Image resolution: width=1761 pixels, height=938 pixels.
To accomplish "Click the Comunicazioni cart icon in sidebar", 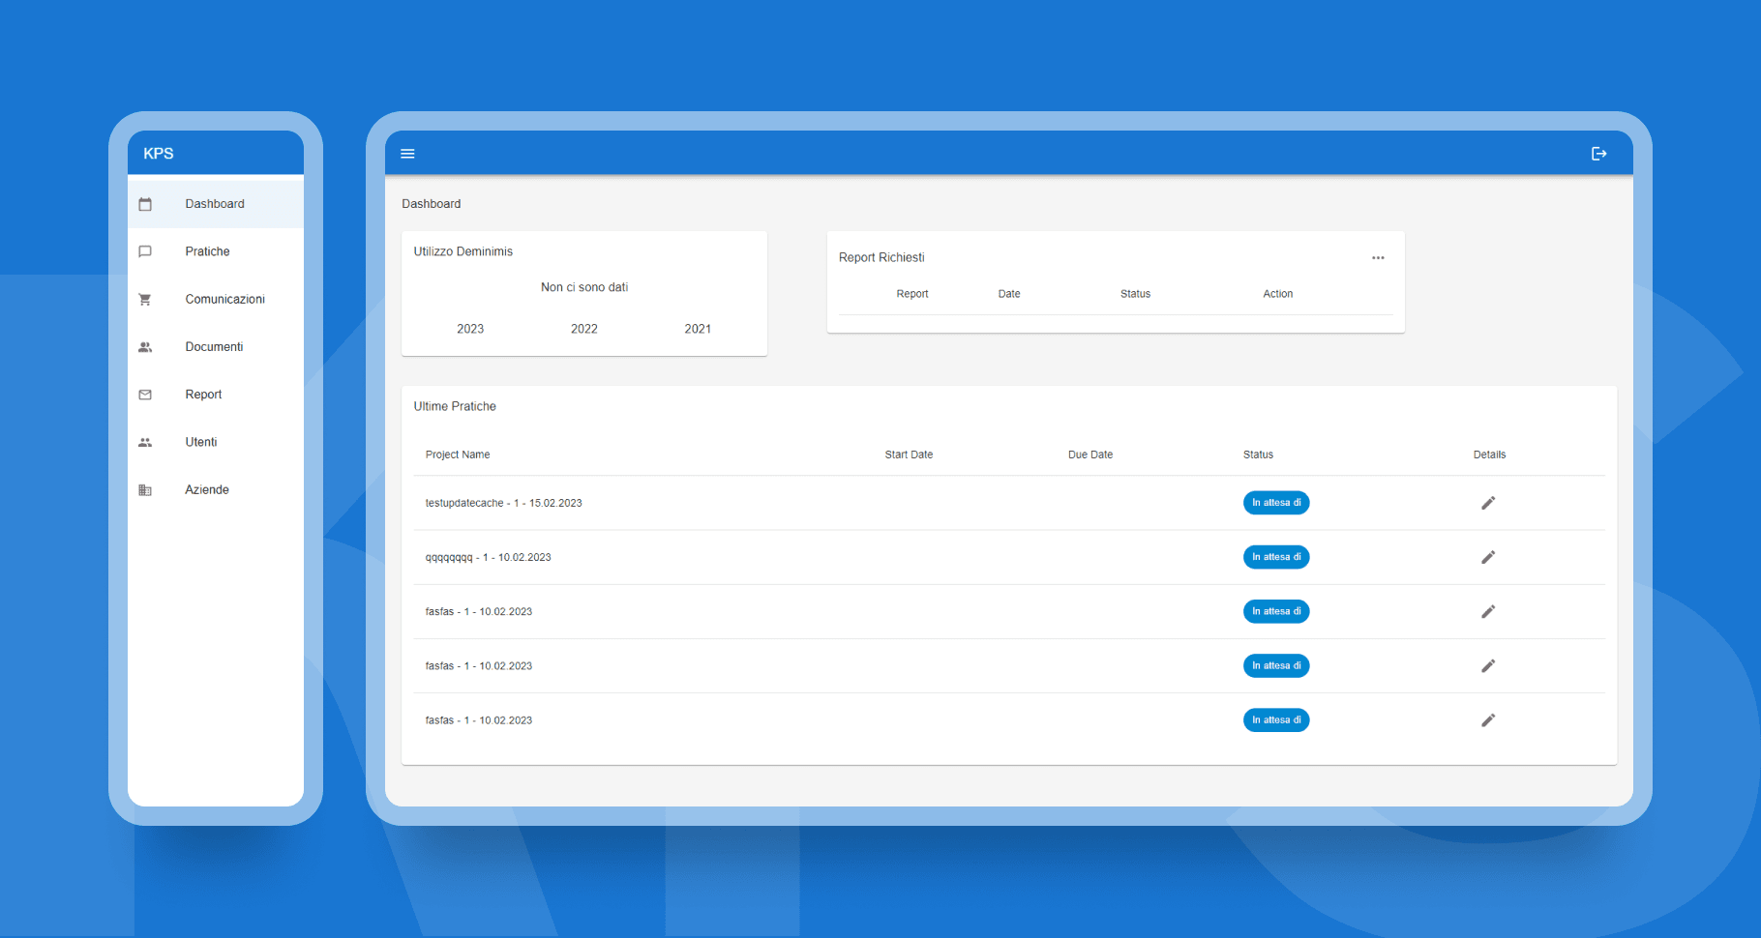I will point(145,300).
